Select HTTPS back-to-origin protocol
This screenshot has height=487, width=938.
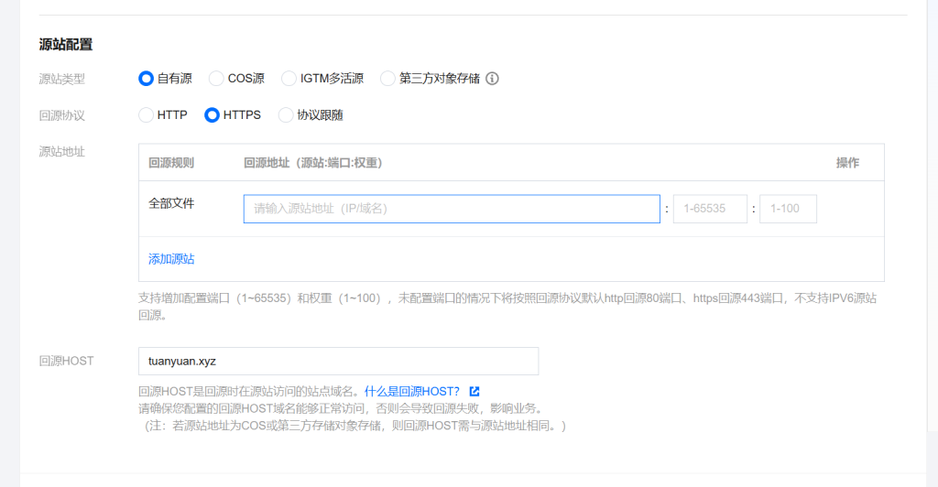pyautogui.click(x=212, y=114)
